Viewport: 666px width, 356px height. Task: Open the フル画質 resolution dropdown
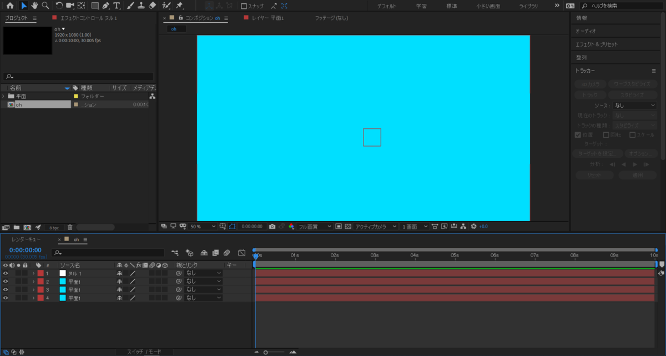315,227
